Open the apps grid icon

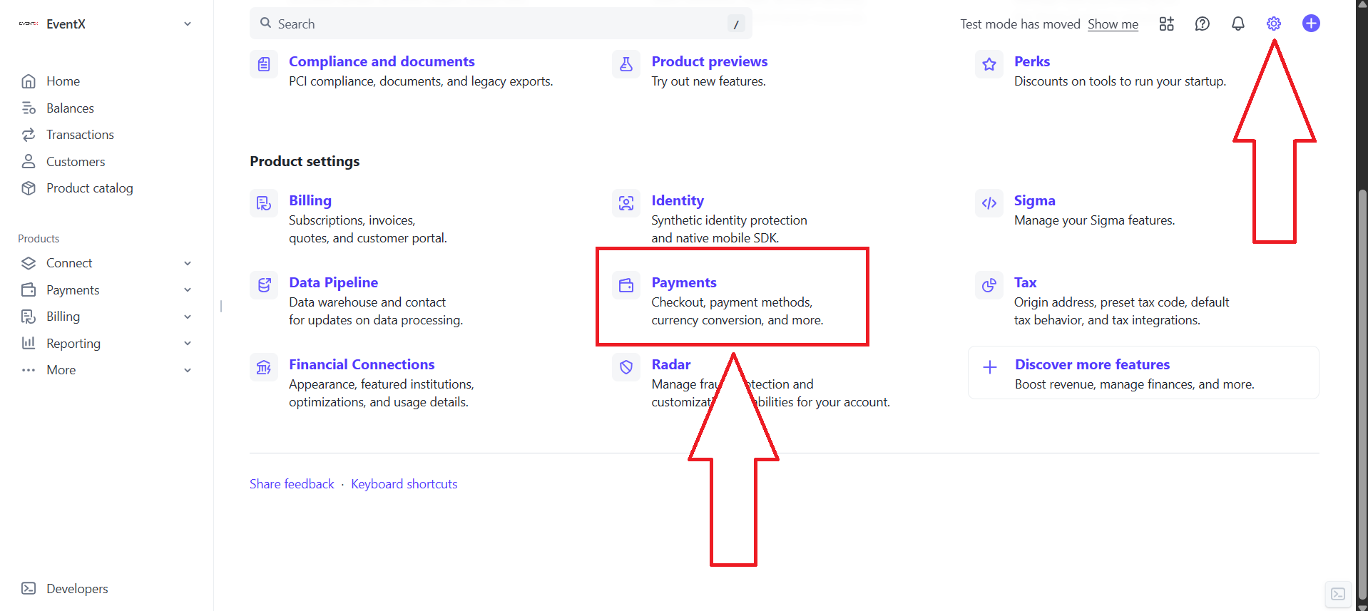(1167, 24)
